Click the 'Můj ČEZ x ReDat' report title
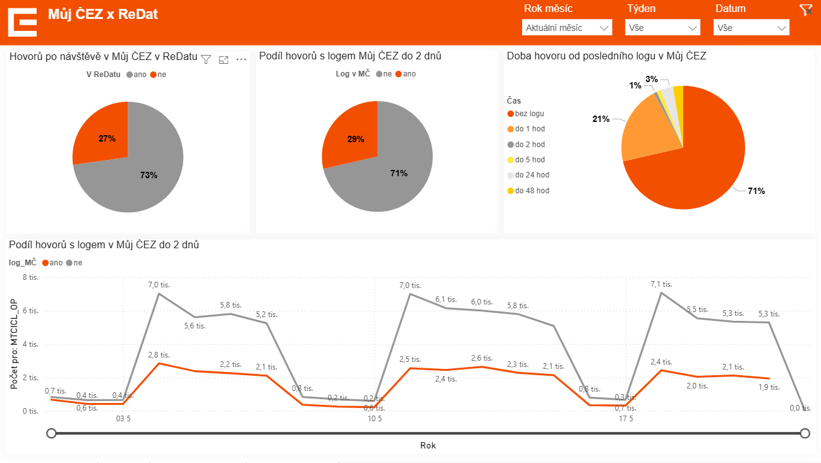821x463 pixels. (x=103, y=14)
